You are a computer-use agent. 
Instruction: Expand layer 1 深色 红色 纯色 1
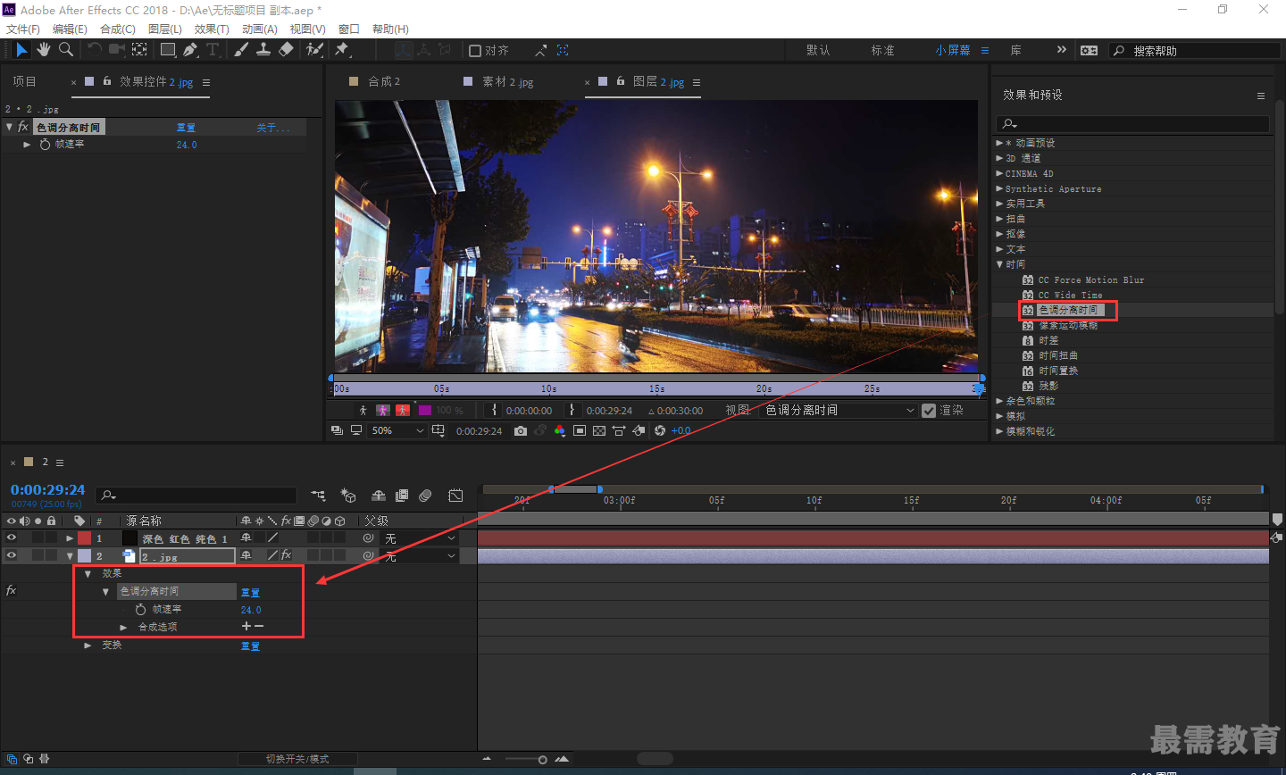pos(70,538)
